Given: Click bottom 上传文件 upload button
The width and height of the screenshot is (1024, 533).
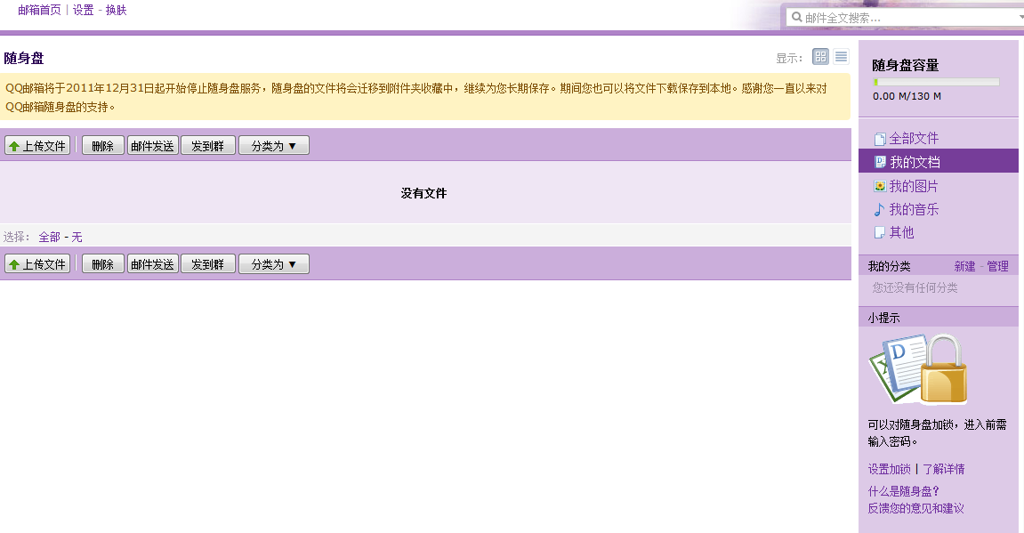Looking at the screenshot, I should (37, 264).
